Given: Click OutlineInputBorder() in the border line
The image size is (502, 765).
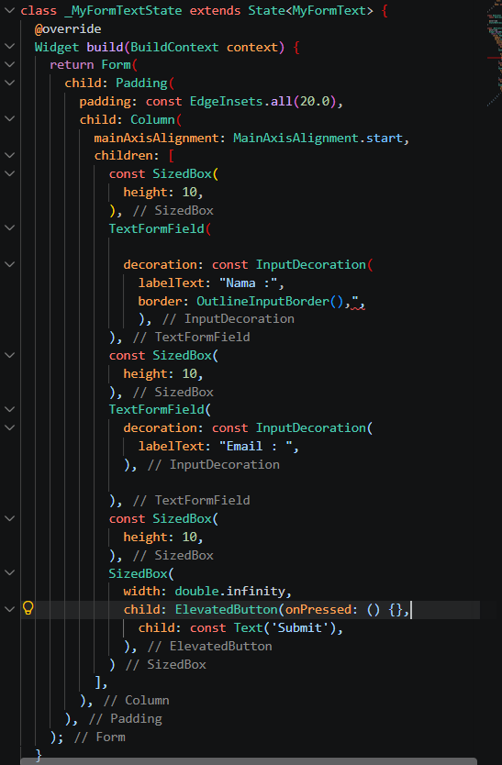Looking at the screenshot, I should click(270, 301).
